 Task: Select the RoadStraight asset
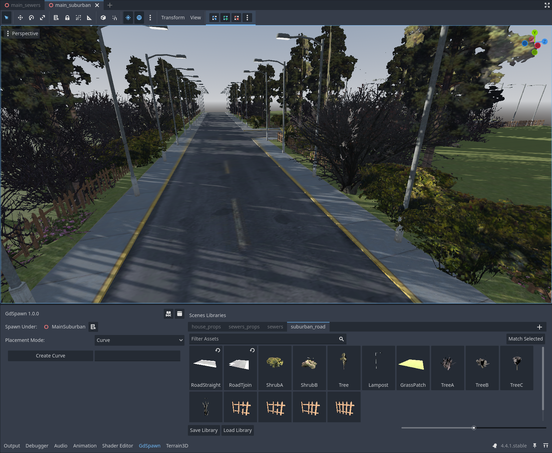[206, 368]
